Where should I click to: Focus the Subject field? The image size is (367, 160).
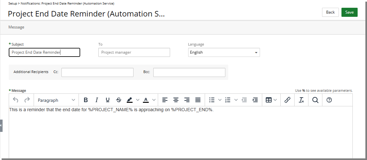click(x=45, y=52)
